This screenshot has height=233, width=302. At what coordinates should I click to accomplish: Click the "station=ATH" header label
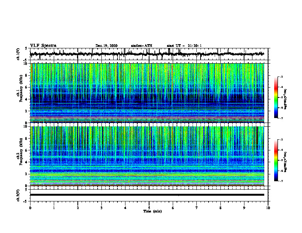[x=141, y=46]
